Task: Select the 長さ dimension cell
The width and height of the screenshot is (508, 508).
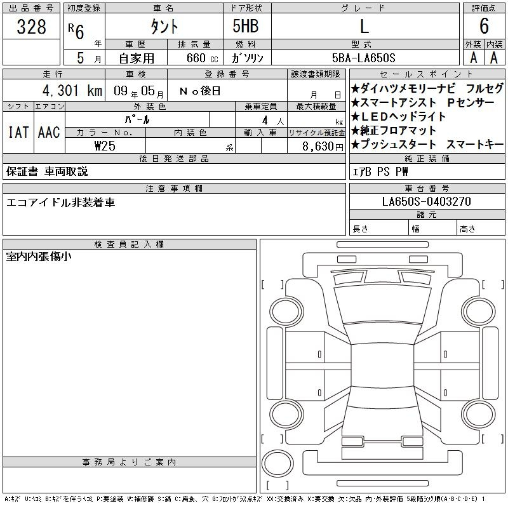Action: 379,229
